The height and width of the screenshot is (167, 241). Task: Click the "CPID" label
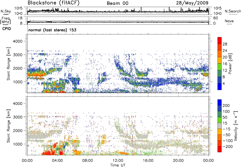click(7, 29)
